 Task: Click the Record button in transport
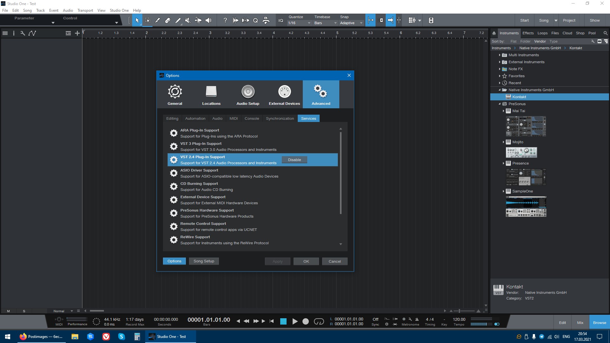pos(305,321)
